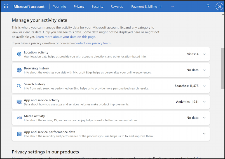The height and width of the screenshot is (159, 225).
Task: Expand Search history with 11,475 searches
Action: click(204, 86)
